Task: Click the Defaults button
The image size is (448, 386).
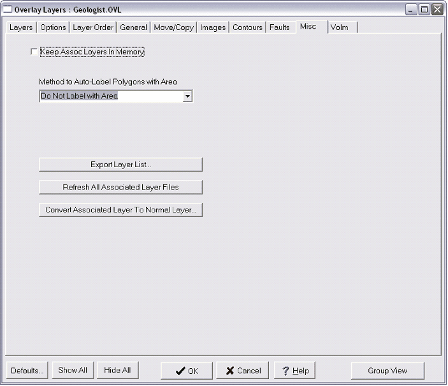Action: tap(27, 371)
